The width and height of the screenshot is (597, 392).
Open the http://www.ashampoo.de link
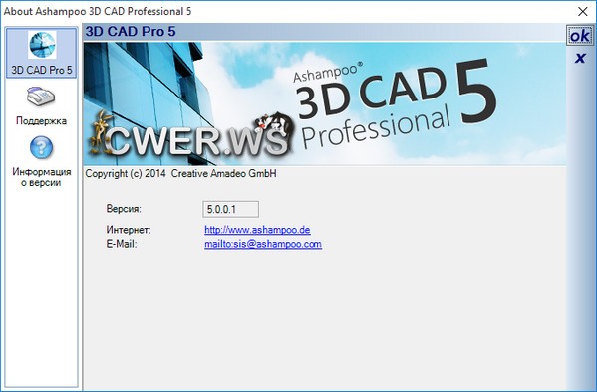(257, 230)
